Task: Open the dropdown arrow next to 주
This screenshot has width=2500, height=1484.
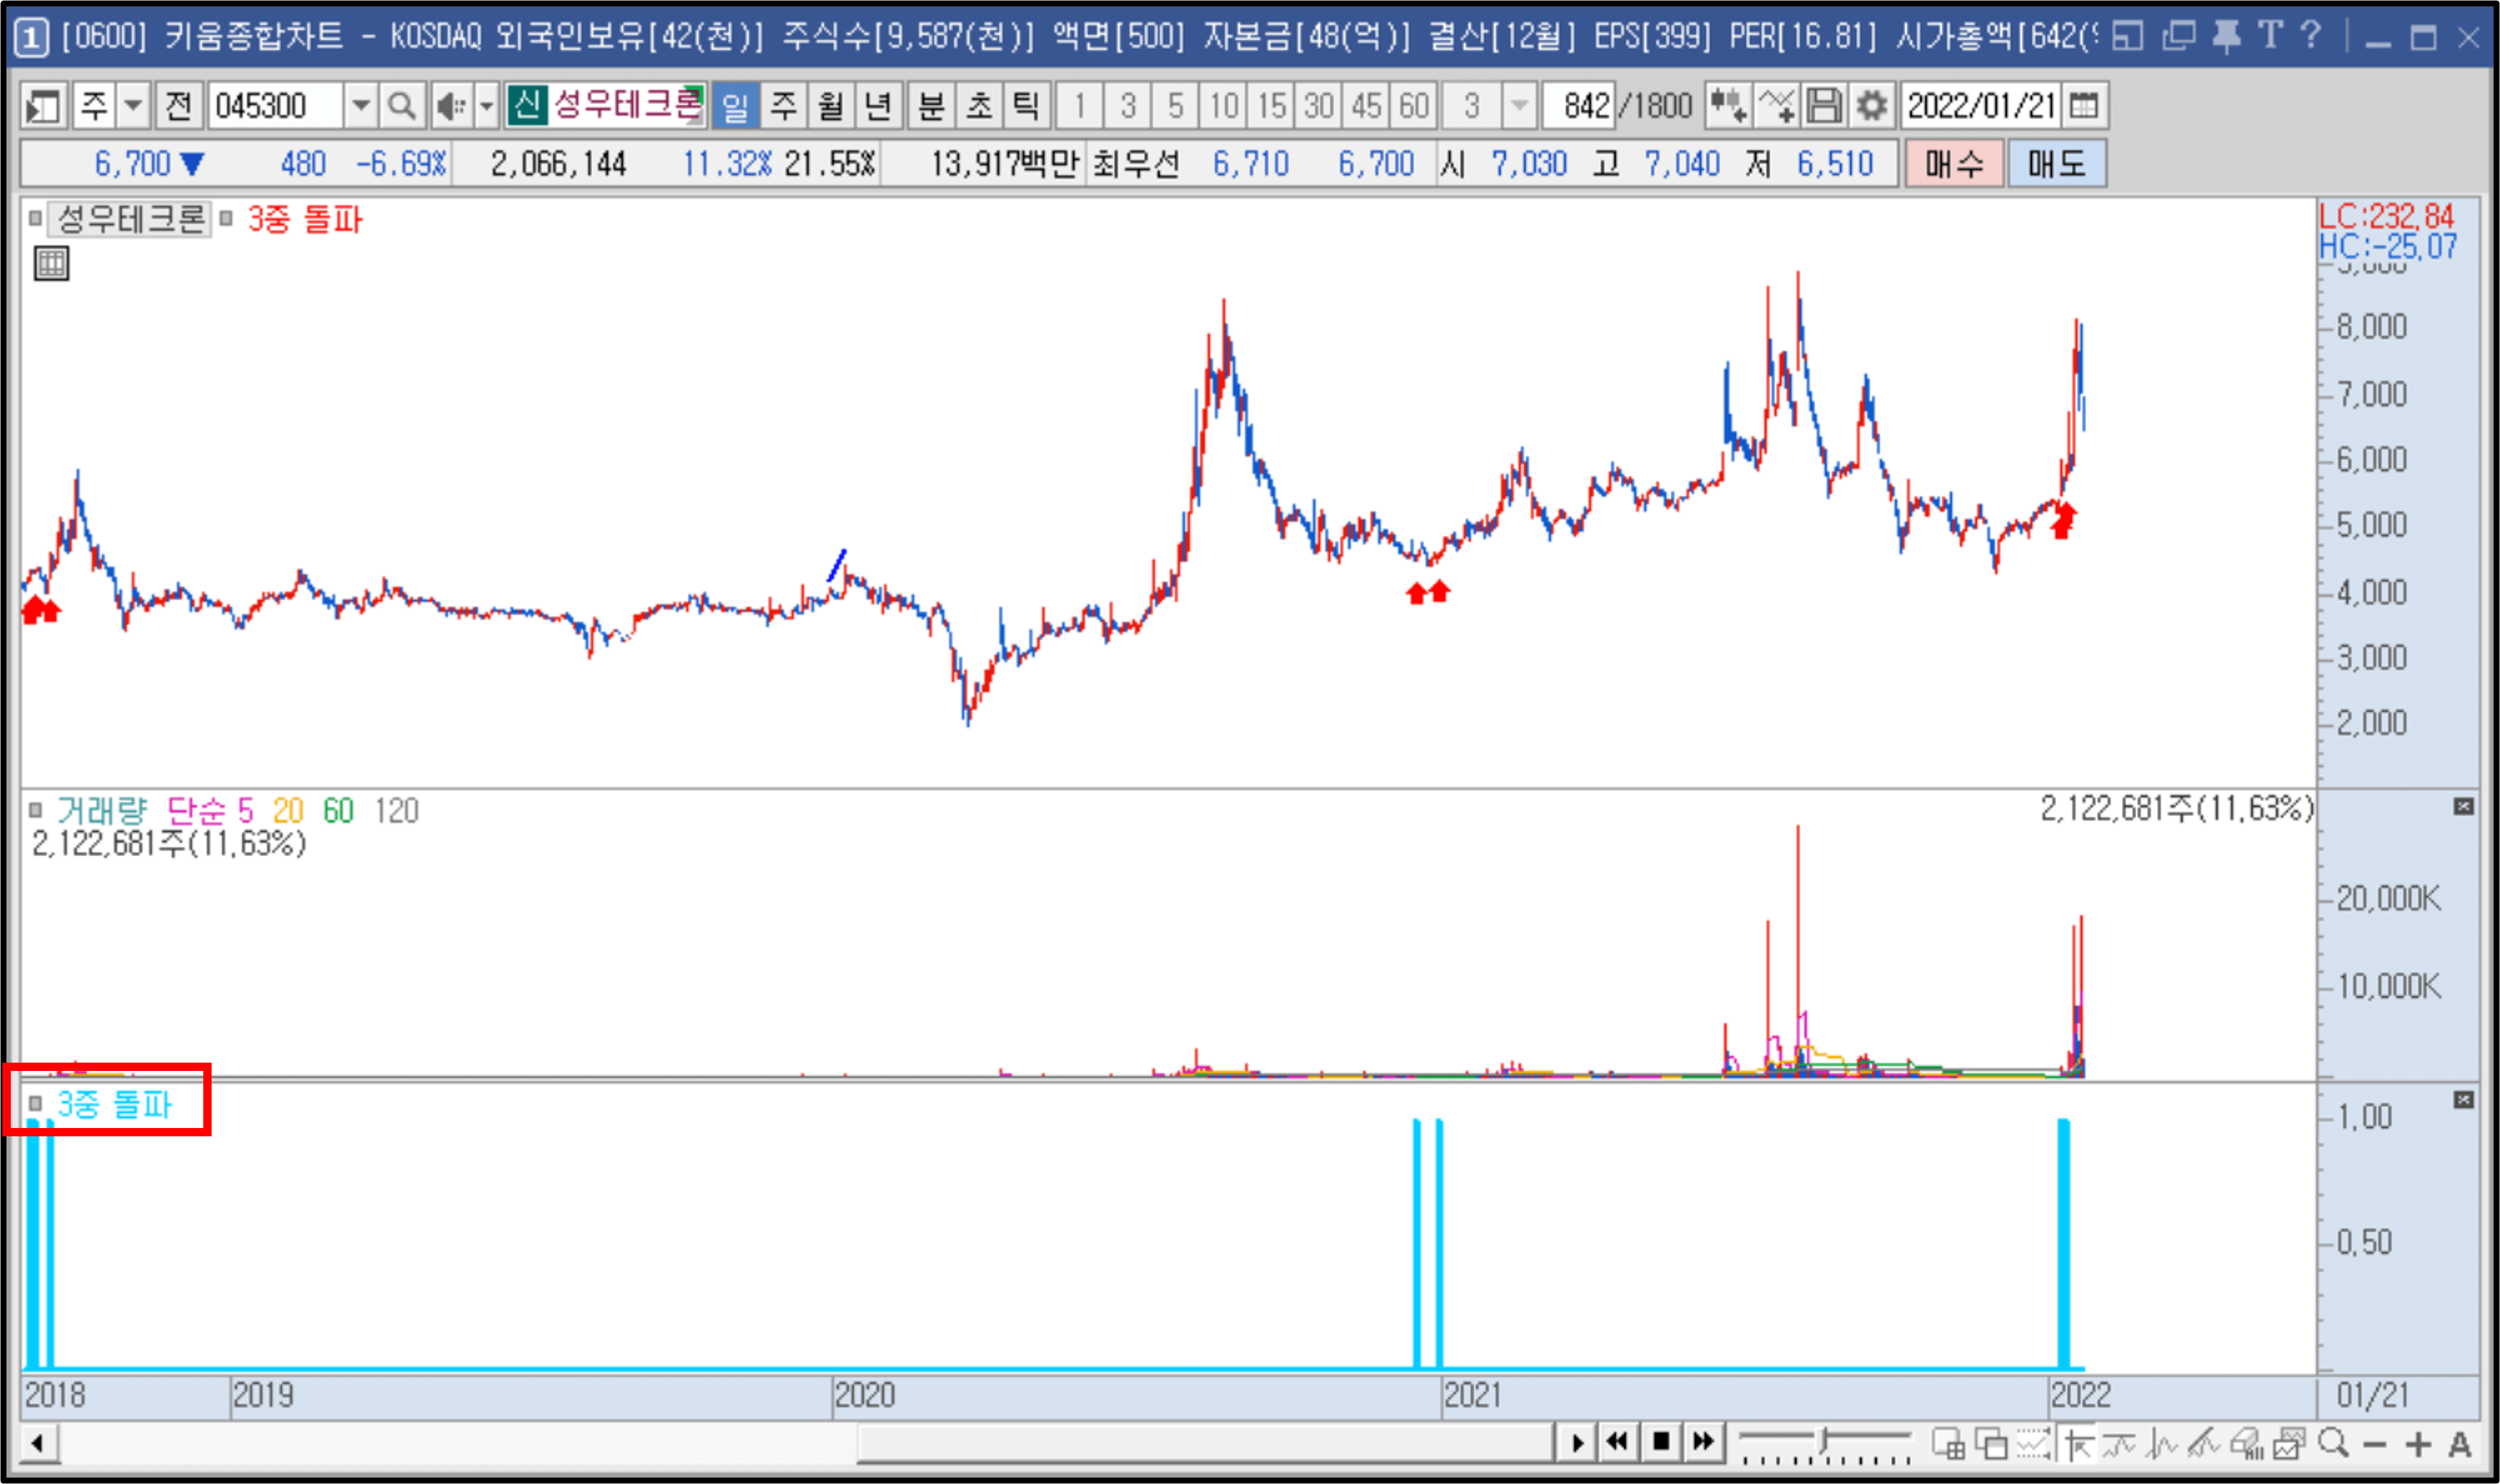Action: tap(133, 106)
